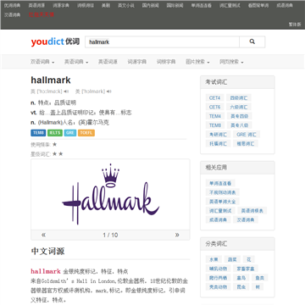Screen dimensions: 305x305
Task: Select the blue TEM8 tag
Action: [x=38, y=133]
